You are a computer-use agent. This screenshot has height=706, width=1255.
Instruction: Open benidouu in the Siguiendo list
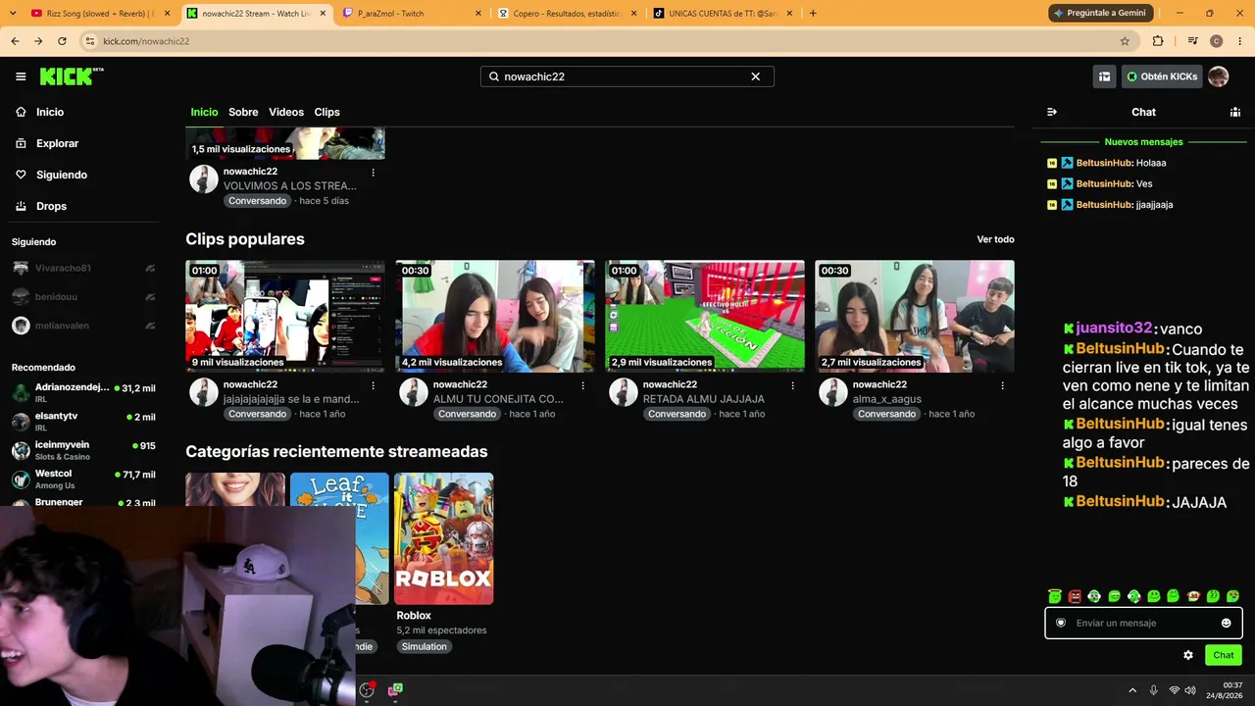point(83,296)
